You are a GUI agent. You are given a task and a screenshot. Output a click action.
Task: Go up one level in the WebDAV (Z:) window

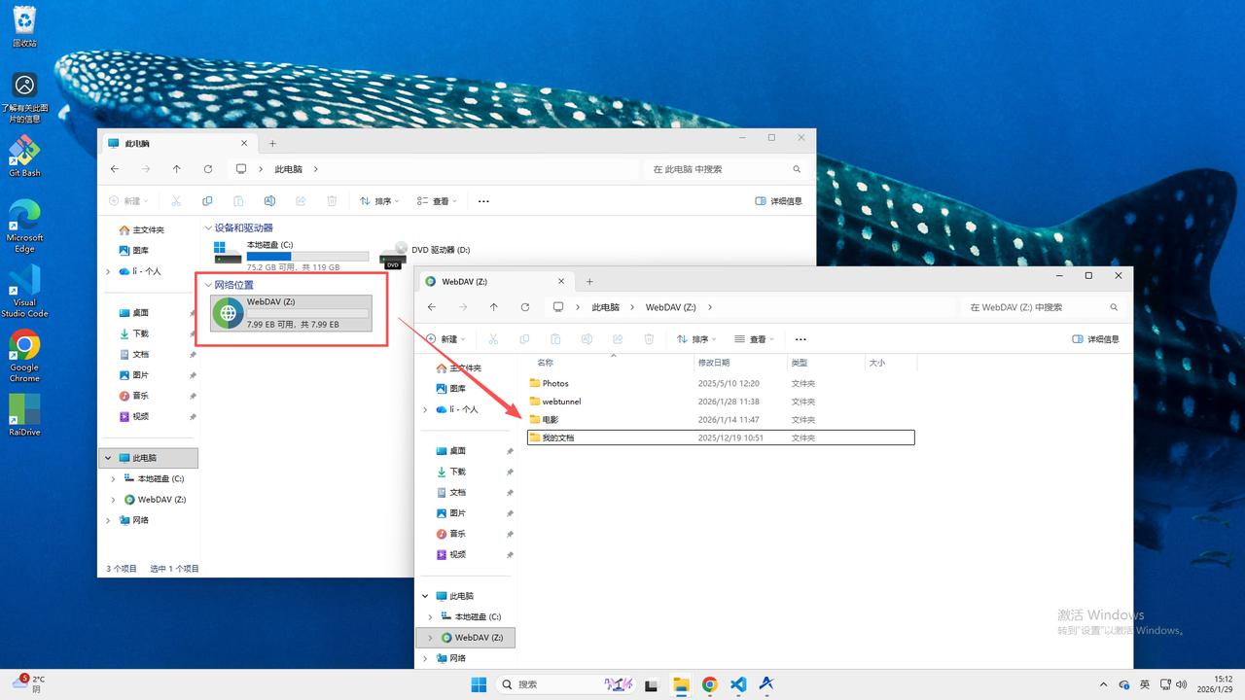494,307
